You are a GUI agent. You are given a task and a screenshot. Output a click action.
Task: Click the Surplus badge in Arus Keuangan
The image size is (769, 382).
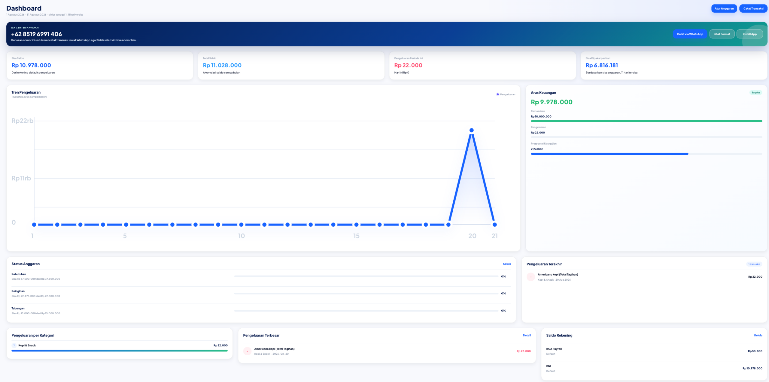[x=755, y=92]
